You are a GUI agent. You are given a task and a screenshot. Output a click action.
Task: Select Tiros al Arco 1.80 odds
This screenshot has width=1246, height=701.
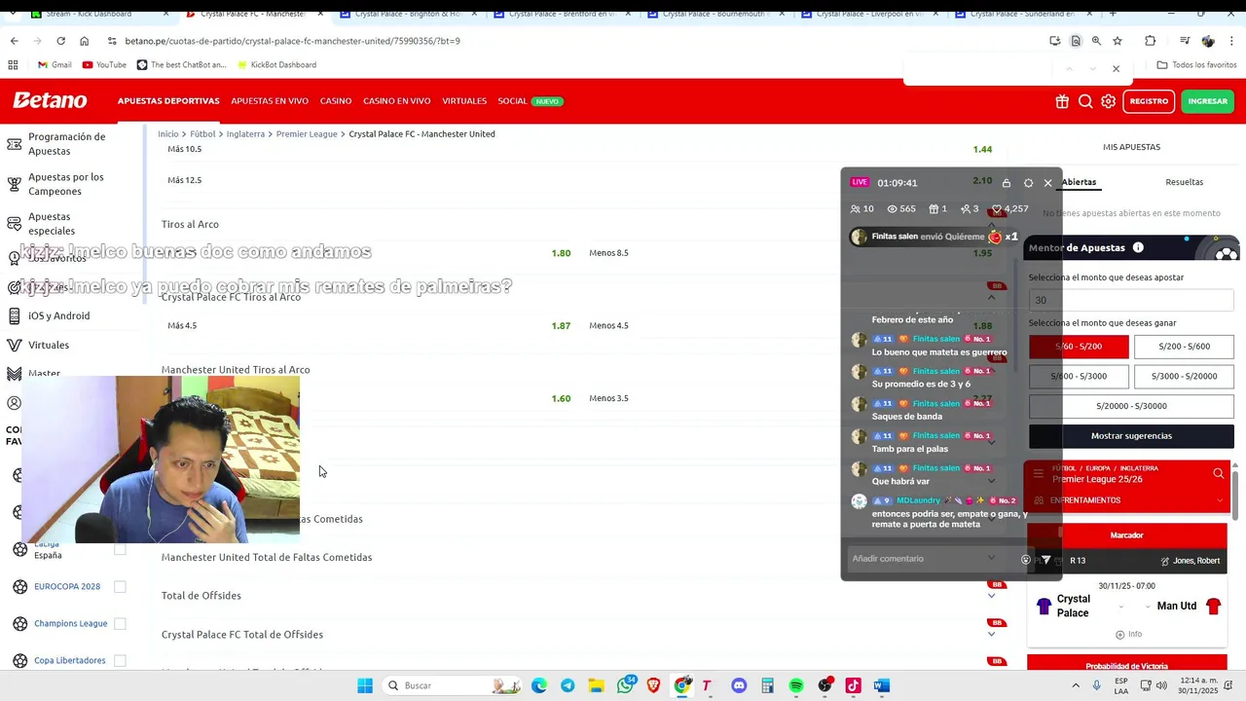[561, 253]
